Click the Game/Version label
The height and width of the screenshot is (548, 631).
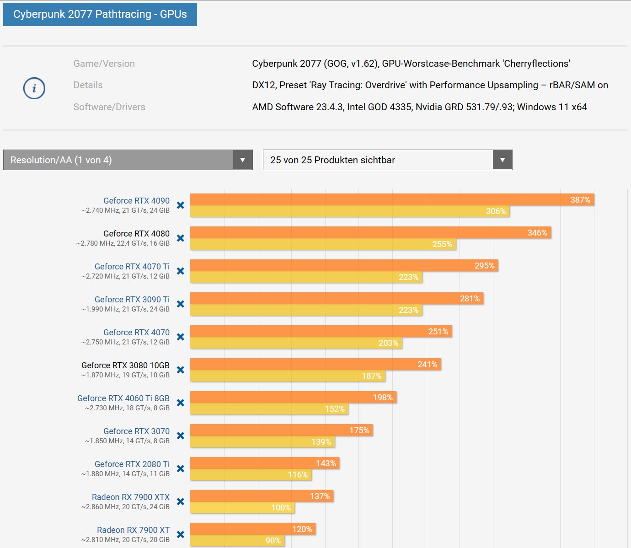tap(104, 64)
